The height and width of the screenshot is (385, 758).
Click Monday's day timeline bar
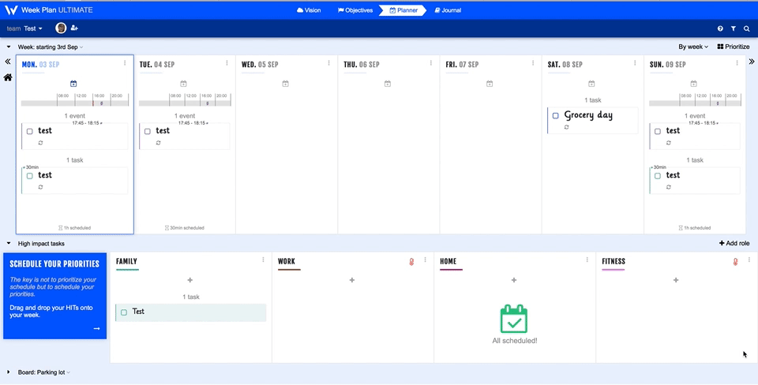pos(75,103)
